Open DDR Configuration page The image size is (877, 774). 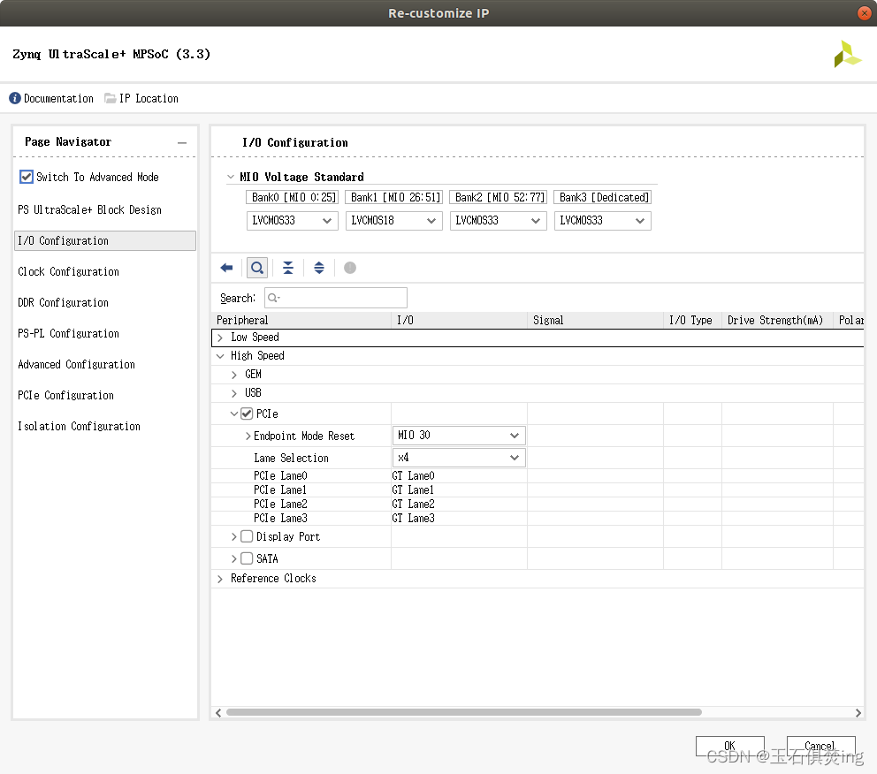coord(63,302)
